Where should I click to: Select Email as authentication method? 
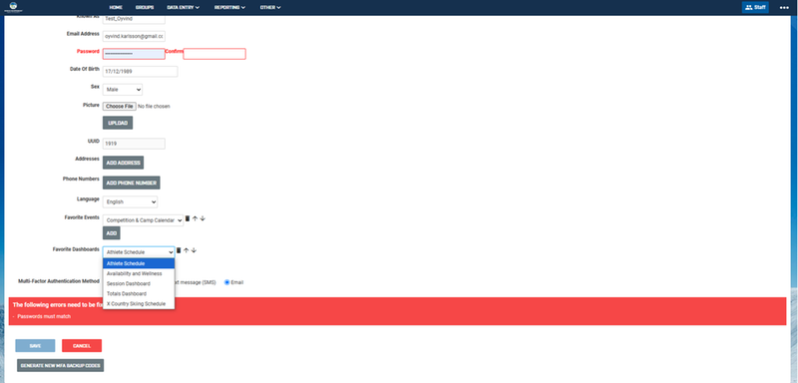click(227, 282)
